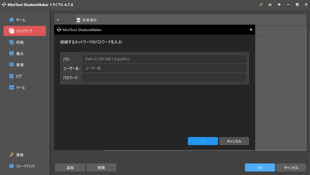Open the Manage (管理) page
This screenshot has height=175, width=310.
tap(25, 65)
